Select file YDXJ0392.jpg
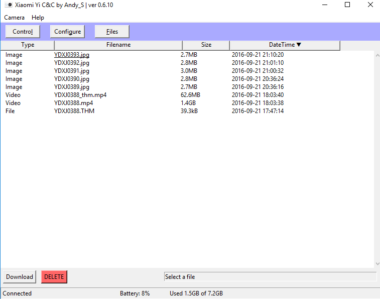Image resolution: width=380 pixels, height=299 pixels. click(72, 63)
